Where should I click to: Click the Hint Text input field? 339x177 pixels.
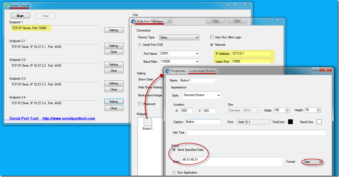257,133
